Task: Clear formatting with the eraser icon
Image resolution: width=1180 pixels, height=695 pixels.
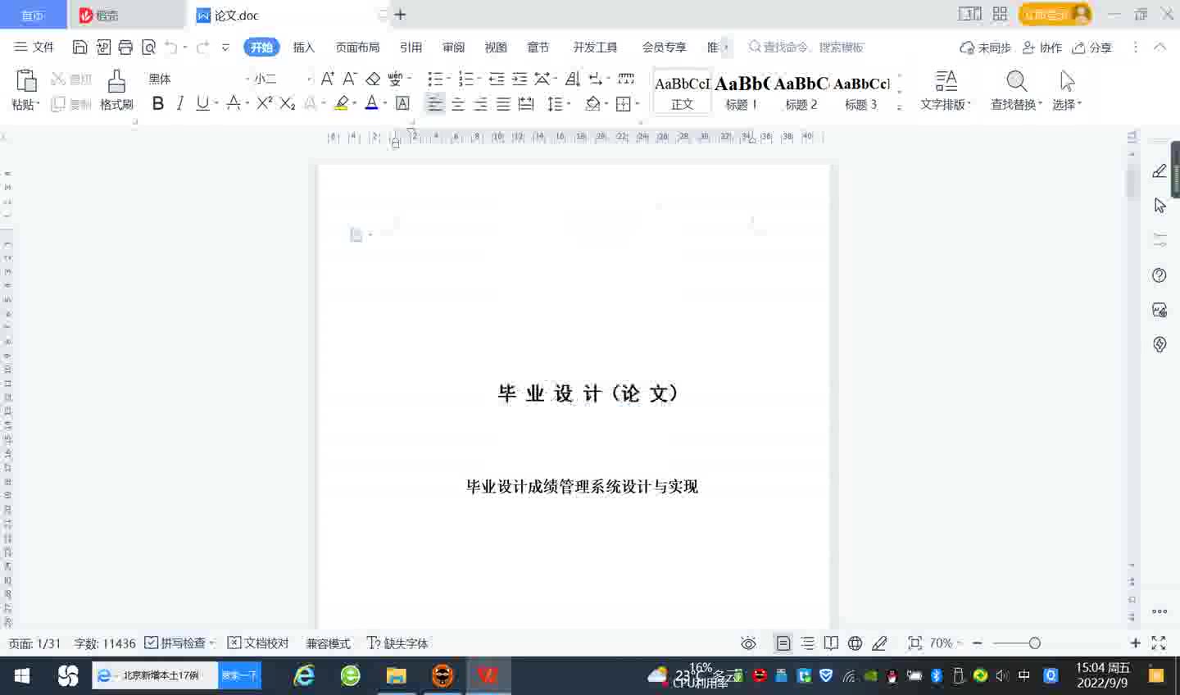Action: [x=373, y=79]
